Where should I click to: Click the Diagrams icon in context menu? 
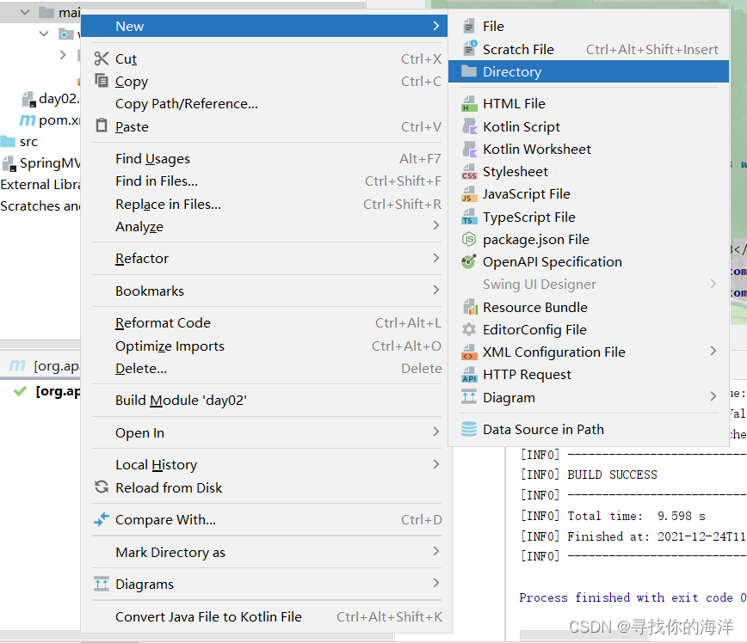[x=101, y=584]
